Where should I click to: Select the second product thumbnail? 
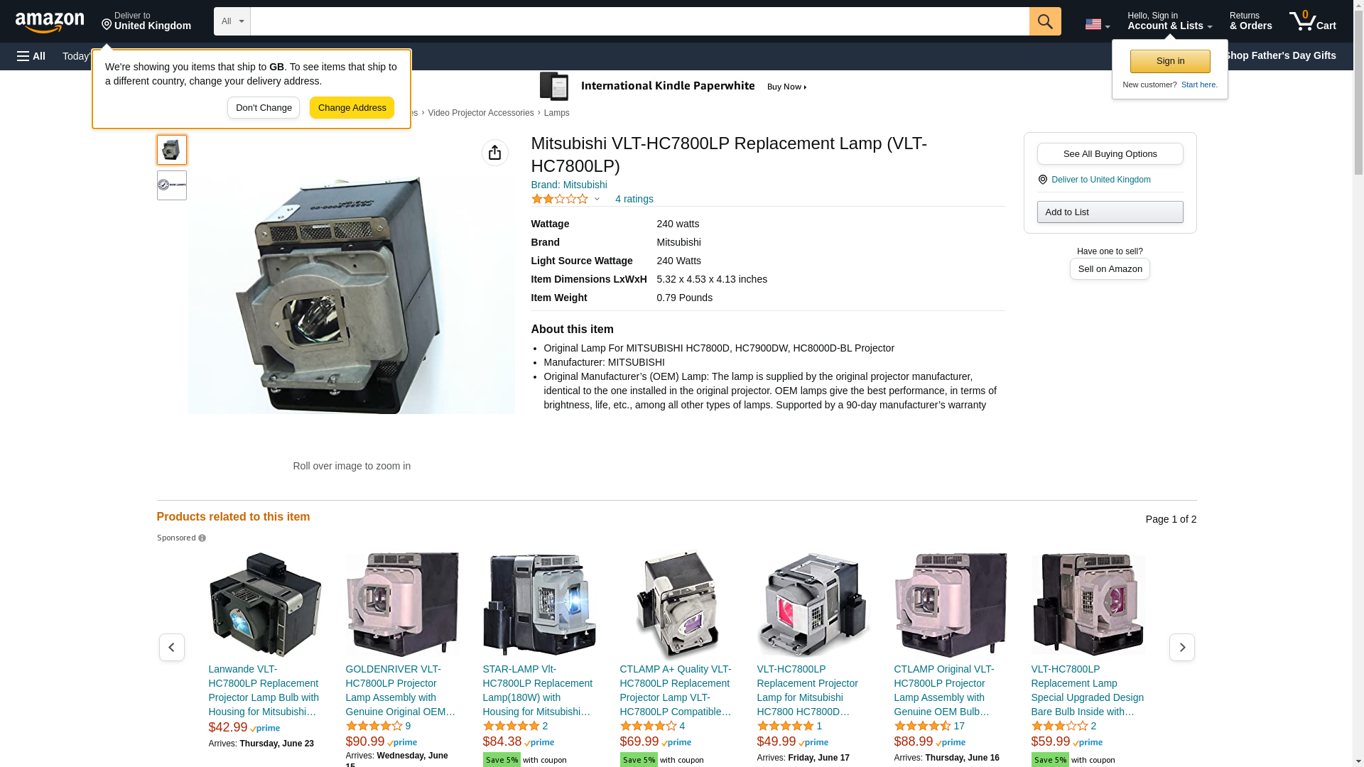click(171, 185)
